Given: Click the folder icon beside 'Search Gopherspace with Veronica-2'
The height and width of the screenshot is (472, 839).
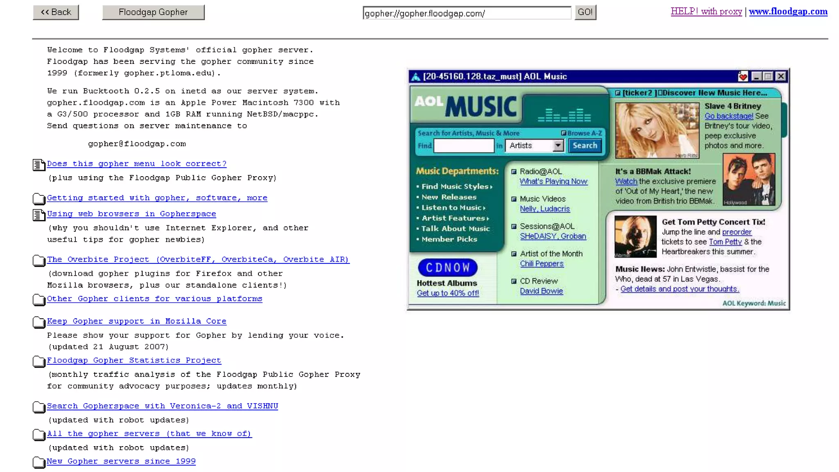Looking at the screenshot, I should (39, 407).
